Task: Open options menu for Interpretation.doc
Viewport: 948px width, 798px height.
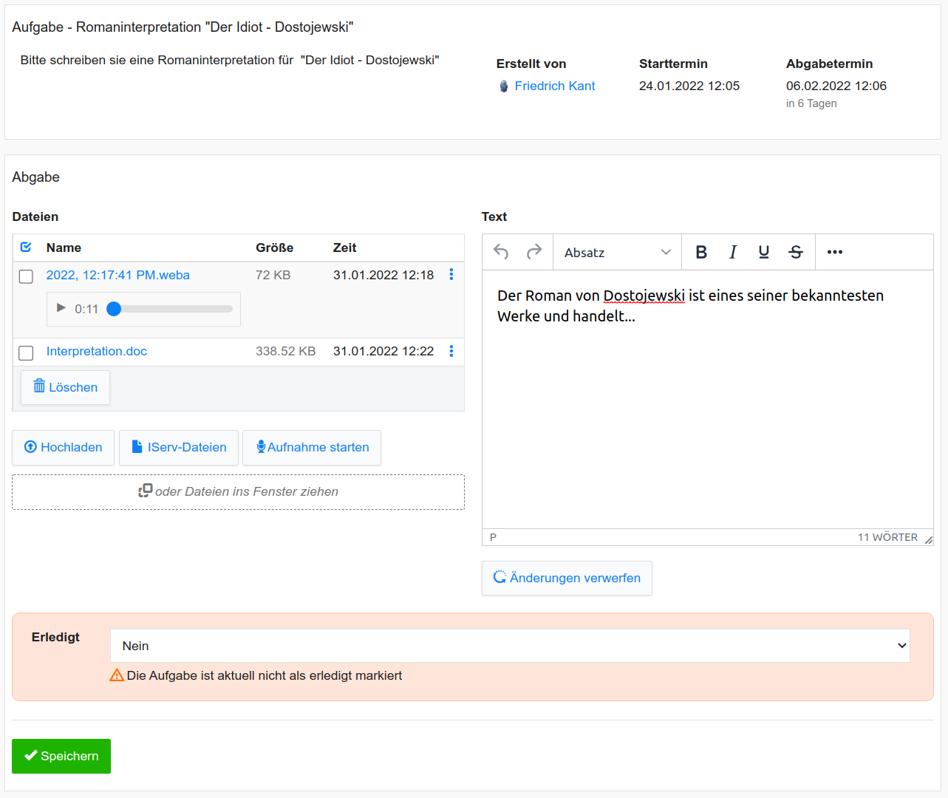Action: pos(451,351)
